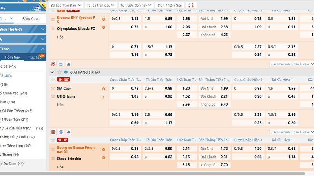Open lineup list icon under SM Caen match
The height and width of the screenshot is (177, 314).
pos(61,132)
